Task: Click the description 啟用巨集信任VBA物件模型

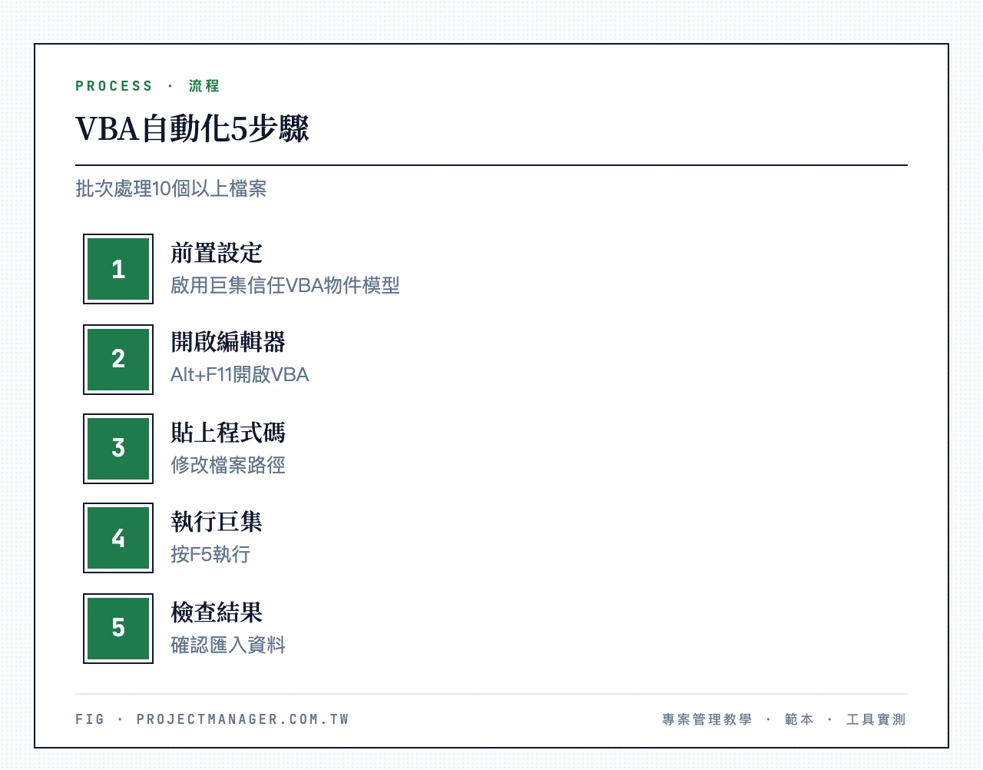Action: click(285, 285)
